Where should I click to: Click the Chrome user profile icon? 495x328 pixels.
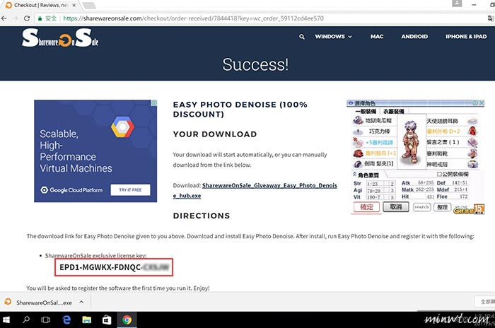coord(457,3)
